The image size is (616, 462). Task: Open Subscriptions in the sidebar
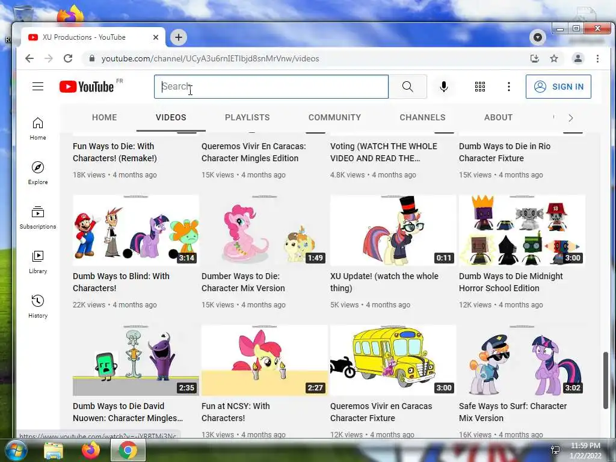[38, 217]
